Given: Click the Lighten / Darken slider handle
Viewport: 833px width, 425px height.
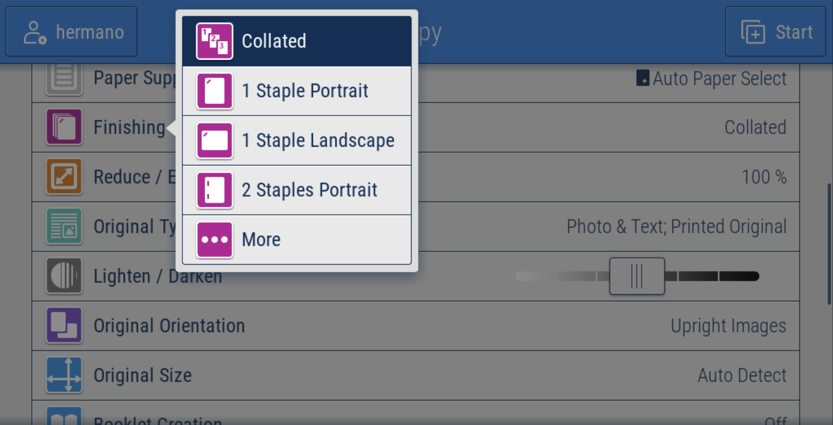Looking at the screenshot, I should click(637, 276).
